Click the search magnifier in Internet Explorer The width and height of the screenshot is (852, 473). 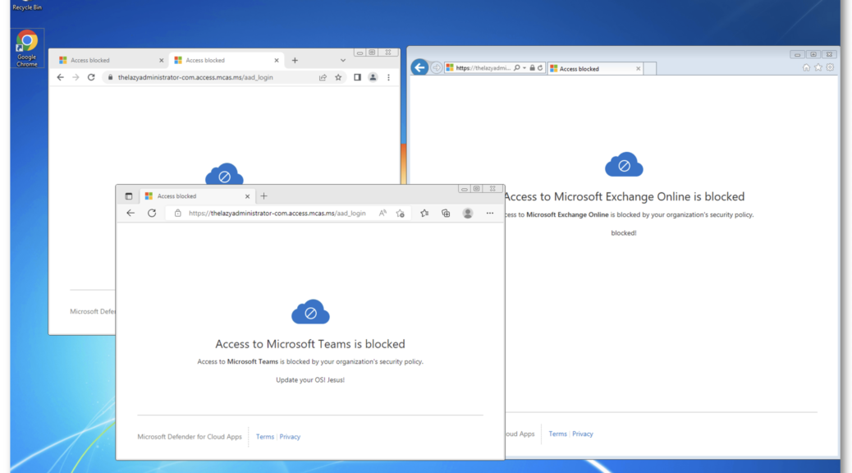(x=517, y=68)
